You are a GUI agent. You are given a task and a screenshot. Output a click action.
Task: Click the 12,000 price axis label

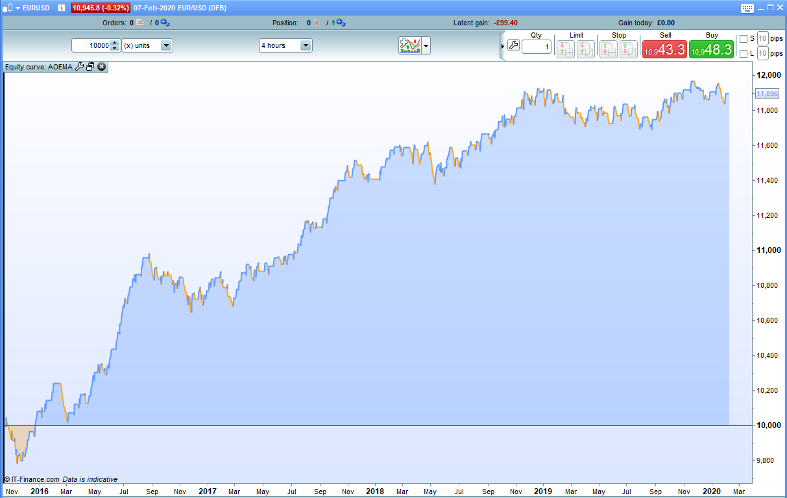[x=769, y=75]
